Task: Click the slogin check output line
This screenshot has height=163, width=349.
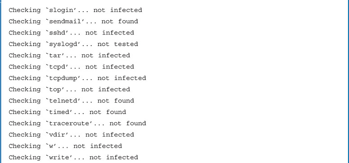Action: pyautogui.click(x=75, y=10)
